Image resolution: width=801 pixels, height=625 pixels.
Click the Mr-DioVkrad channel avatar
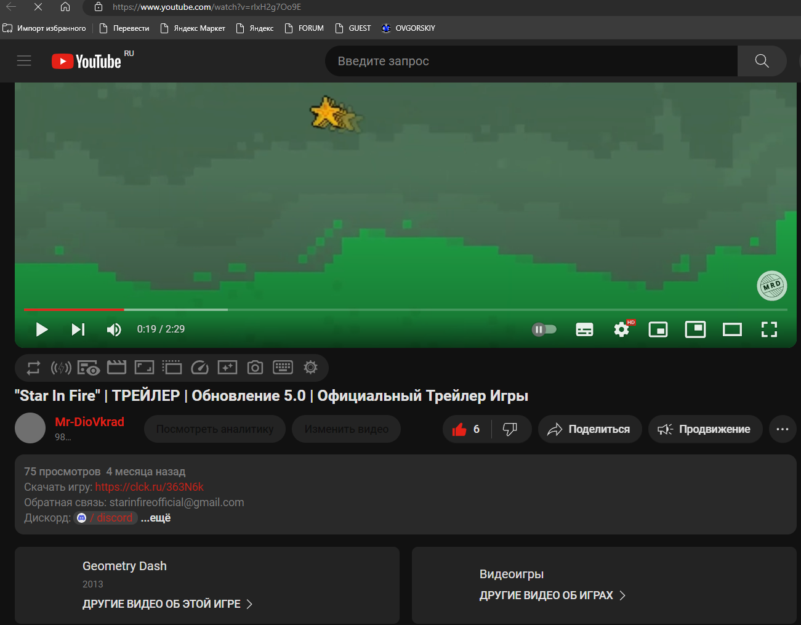tap(30, 428)
